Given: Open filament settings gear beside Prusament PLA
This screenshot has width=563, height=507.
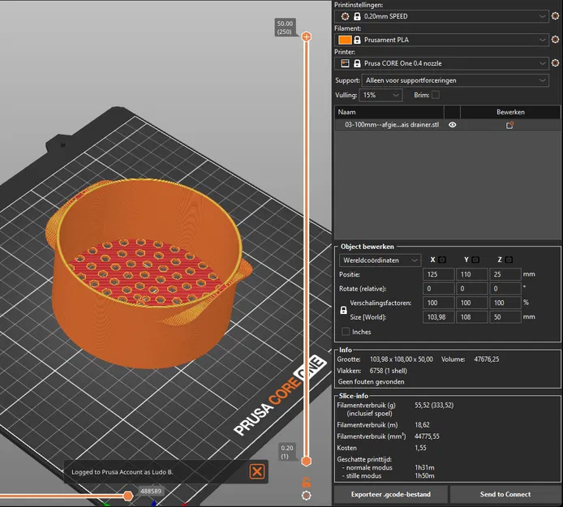Looking at the screenshot, I should [x=557, y=40].
